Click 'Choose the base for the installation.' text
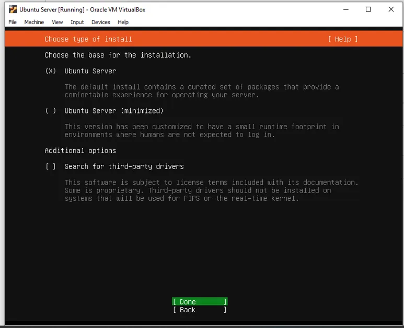 pyautogui.click(x=118, y=55)
